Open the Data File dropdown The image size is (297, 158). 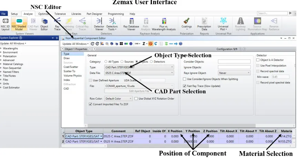[139, 73]
